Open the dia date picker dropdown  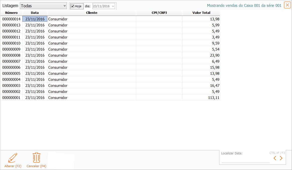[113, 6]
